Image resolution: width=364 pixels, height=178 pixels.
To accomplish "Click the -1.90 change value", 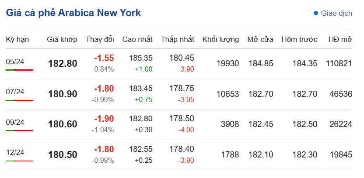I will click(x=104, y=119).
